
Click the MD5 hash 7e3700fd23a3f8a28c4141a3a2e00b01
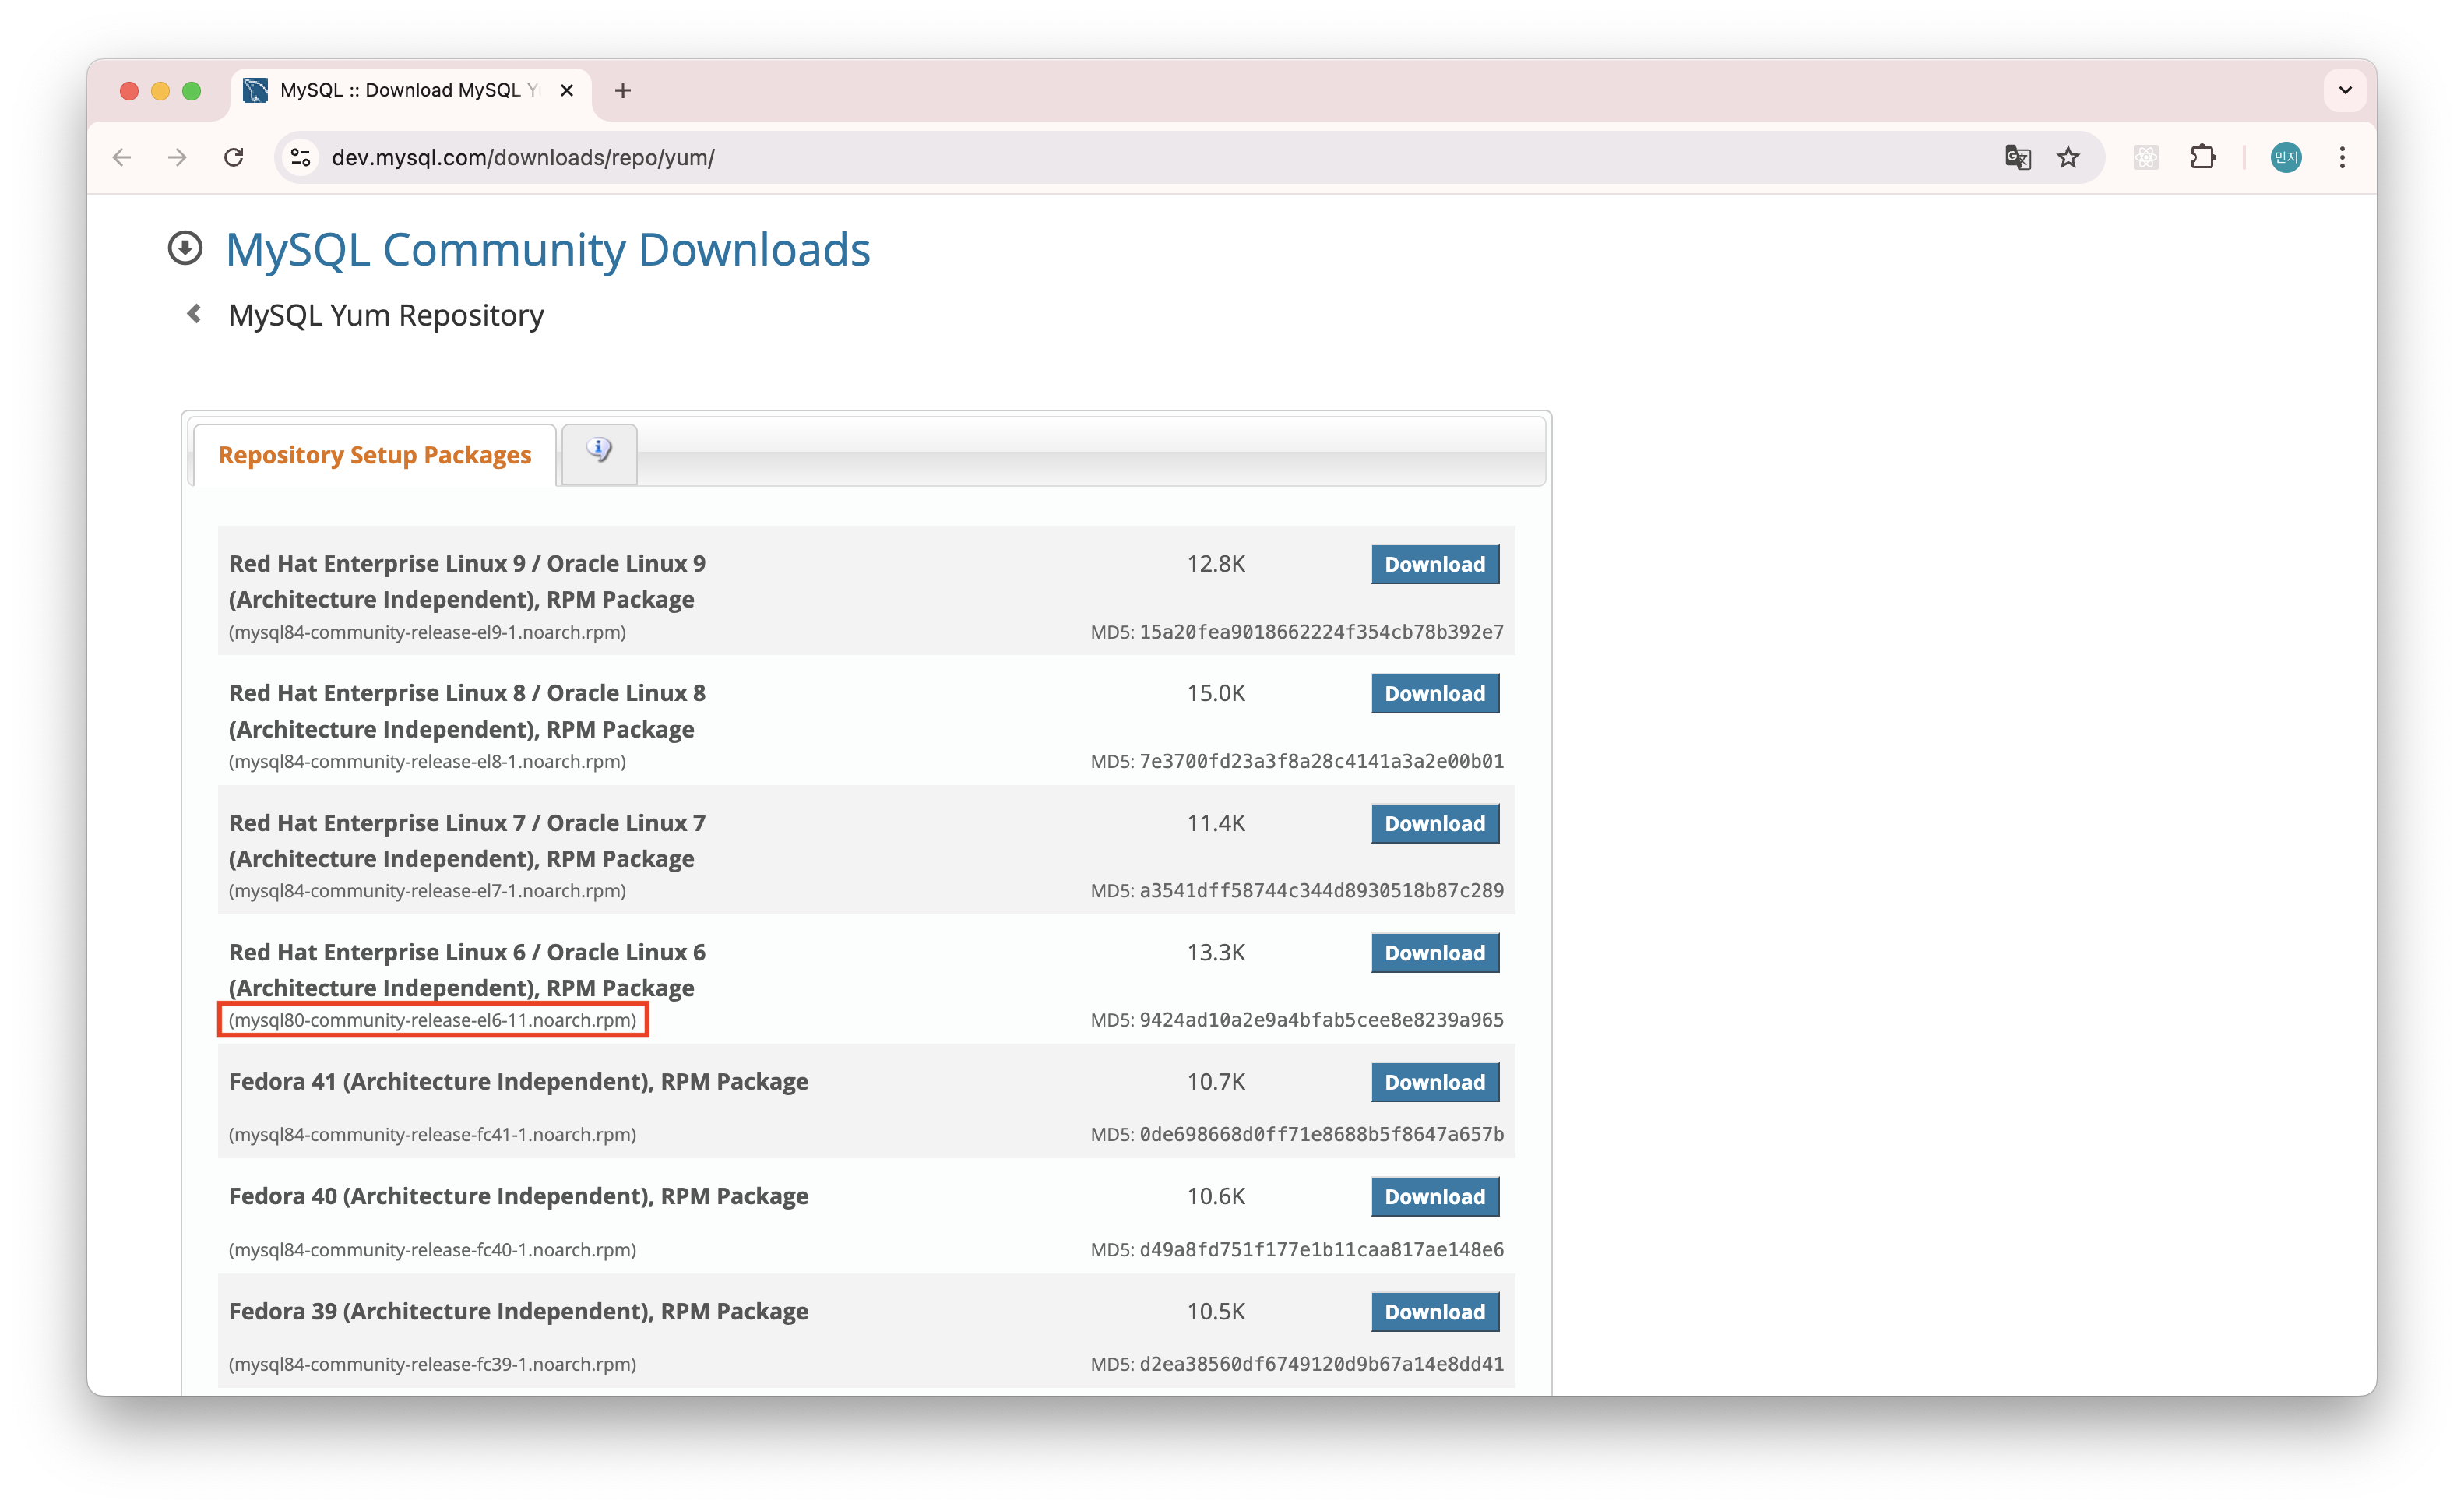[x=1322, y=761]
